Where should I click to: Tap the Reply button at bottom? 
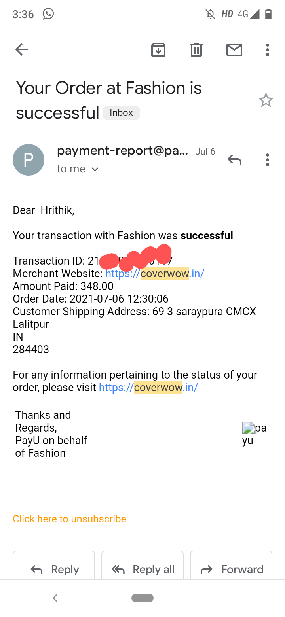(x=54, y=570)
